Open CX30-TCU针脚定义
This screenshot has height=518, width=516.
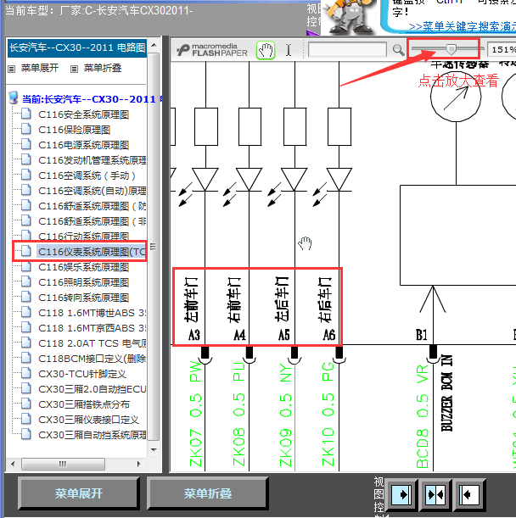pyautogui.click(x=82, y=374)
